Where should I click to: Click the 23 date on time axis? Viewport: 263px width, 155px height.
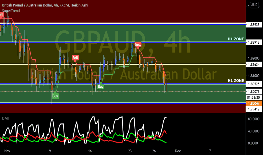130,151
